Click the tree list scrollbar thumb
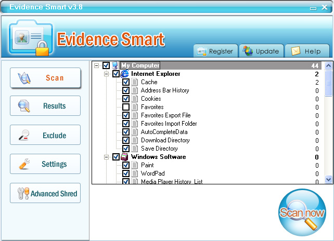This screenshot has width=334, height=241. 328,83
